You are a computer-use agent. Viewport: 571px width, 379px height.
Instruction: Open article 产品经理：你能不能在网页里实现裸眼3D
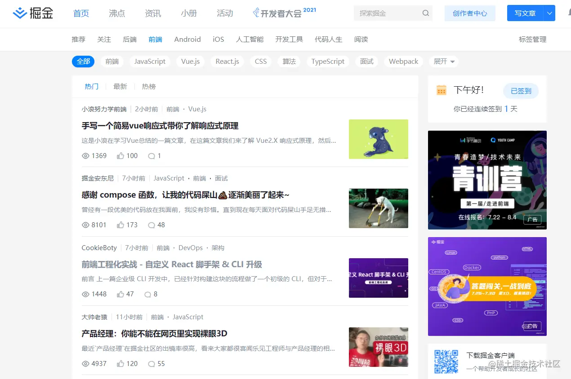[x=154, y=334]
